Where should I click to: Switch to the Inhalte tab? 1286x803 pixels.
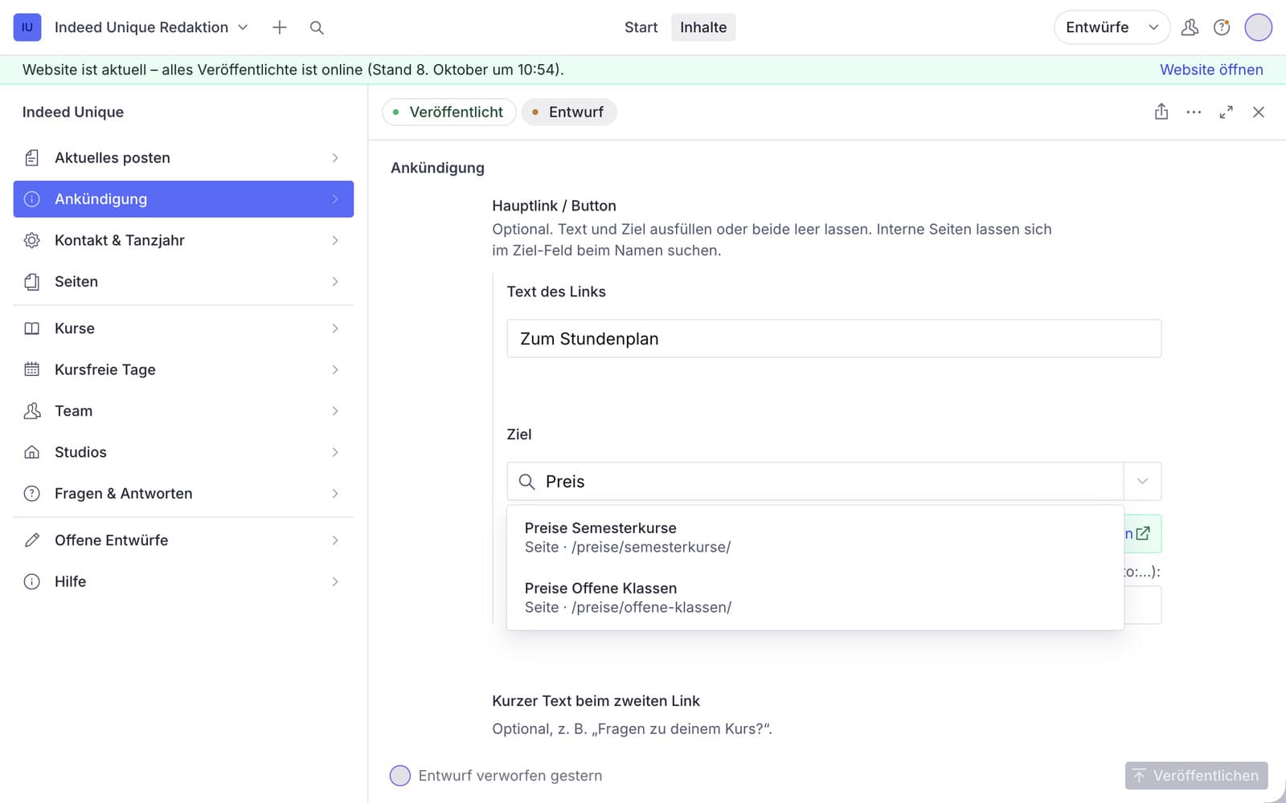pos(703,27)
